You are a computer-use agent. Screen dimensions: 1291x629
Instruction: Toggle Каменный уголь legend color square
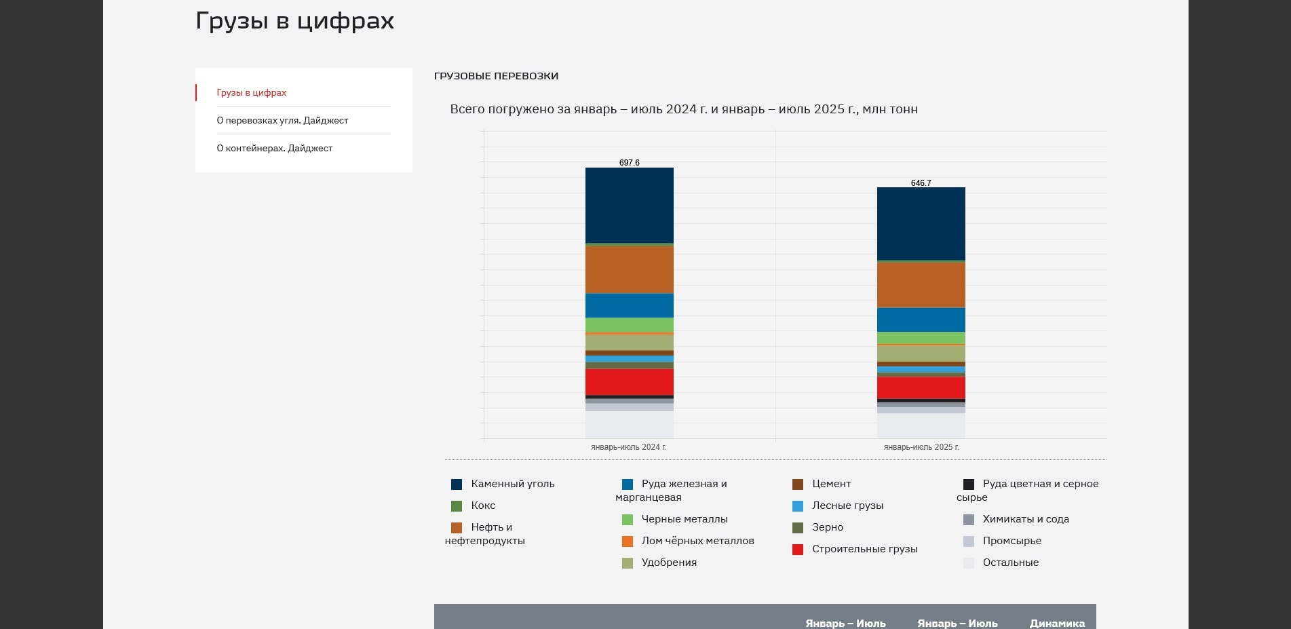(x=457, y=484)
